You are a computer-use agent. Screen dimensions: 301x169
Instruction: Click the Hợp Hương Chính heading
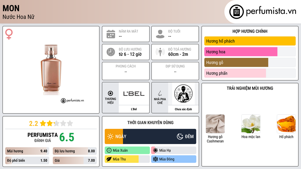[x=250, y=31]
